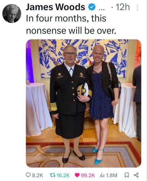Enlarge the attached photo in the post
Screen dimensions: 147x181
[x=83, y=103]
